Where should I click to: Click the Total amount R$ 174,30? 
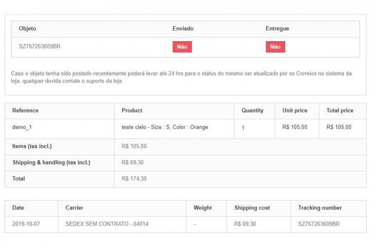pyautogui.click(x=134, y=179)
